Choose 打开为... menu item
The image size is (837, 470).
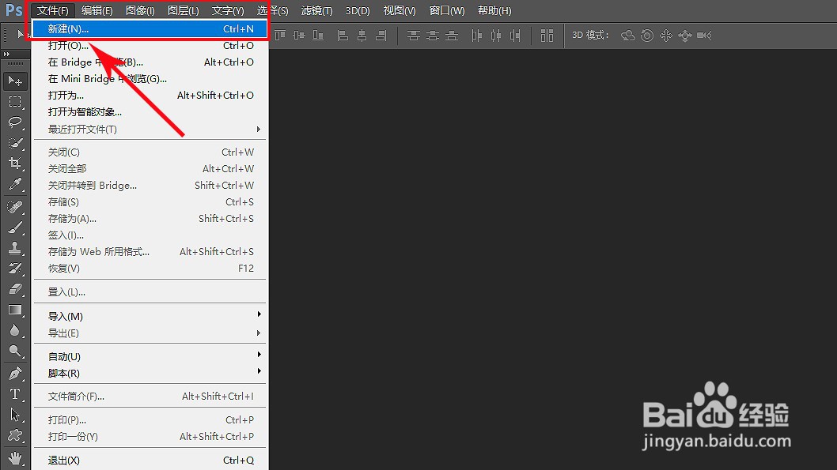click(150, 95)
